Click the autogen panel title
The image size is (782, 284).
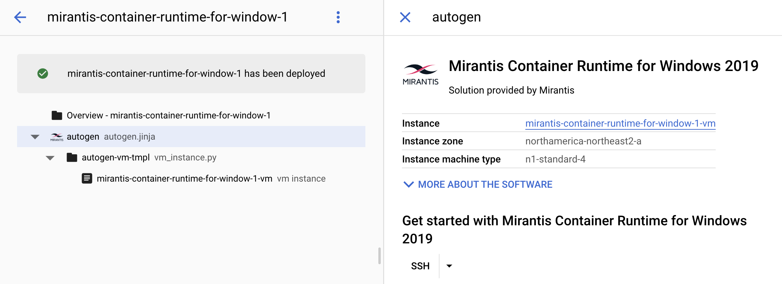click(457, 17)
